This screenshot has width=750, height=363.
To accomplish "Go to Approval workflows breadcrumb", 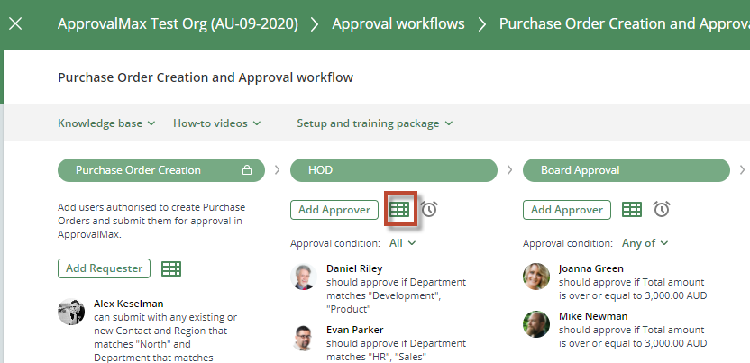I will click(x=398, y=24).
